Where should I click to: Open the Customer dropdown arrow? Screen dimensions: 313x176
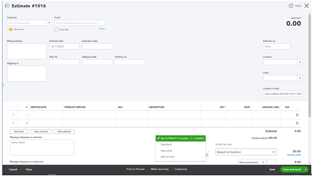49,23
